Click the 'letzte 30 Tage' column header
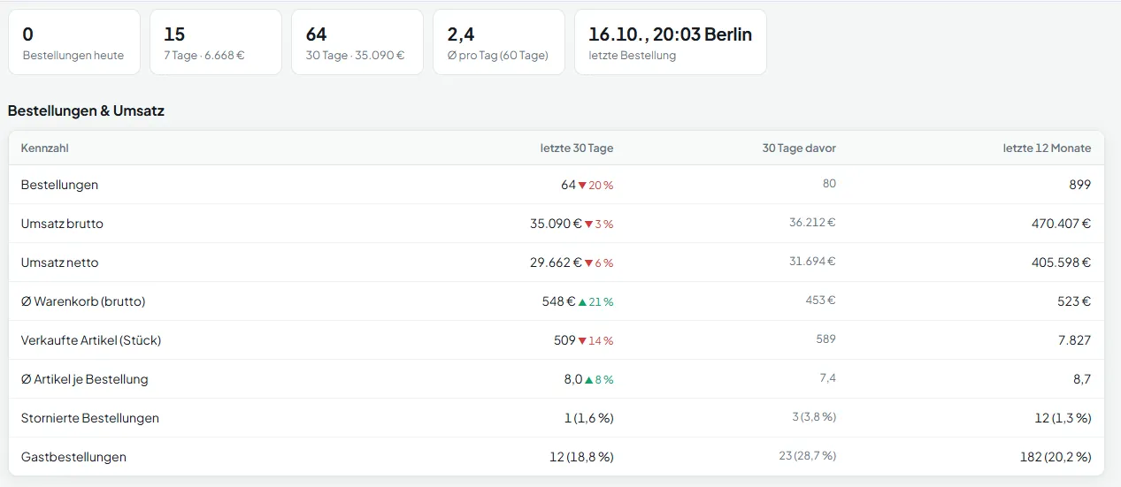Image resolution: width=1121 pixels, height=487 pixels. (577, 148)
